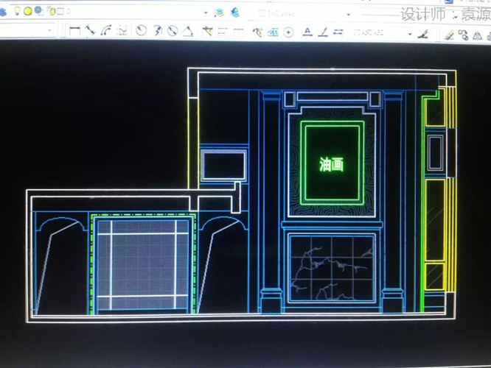This screenshot has height=368, width=491.
Task: Click the Arc Length dimension icon
Action: tap(106, 31)
